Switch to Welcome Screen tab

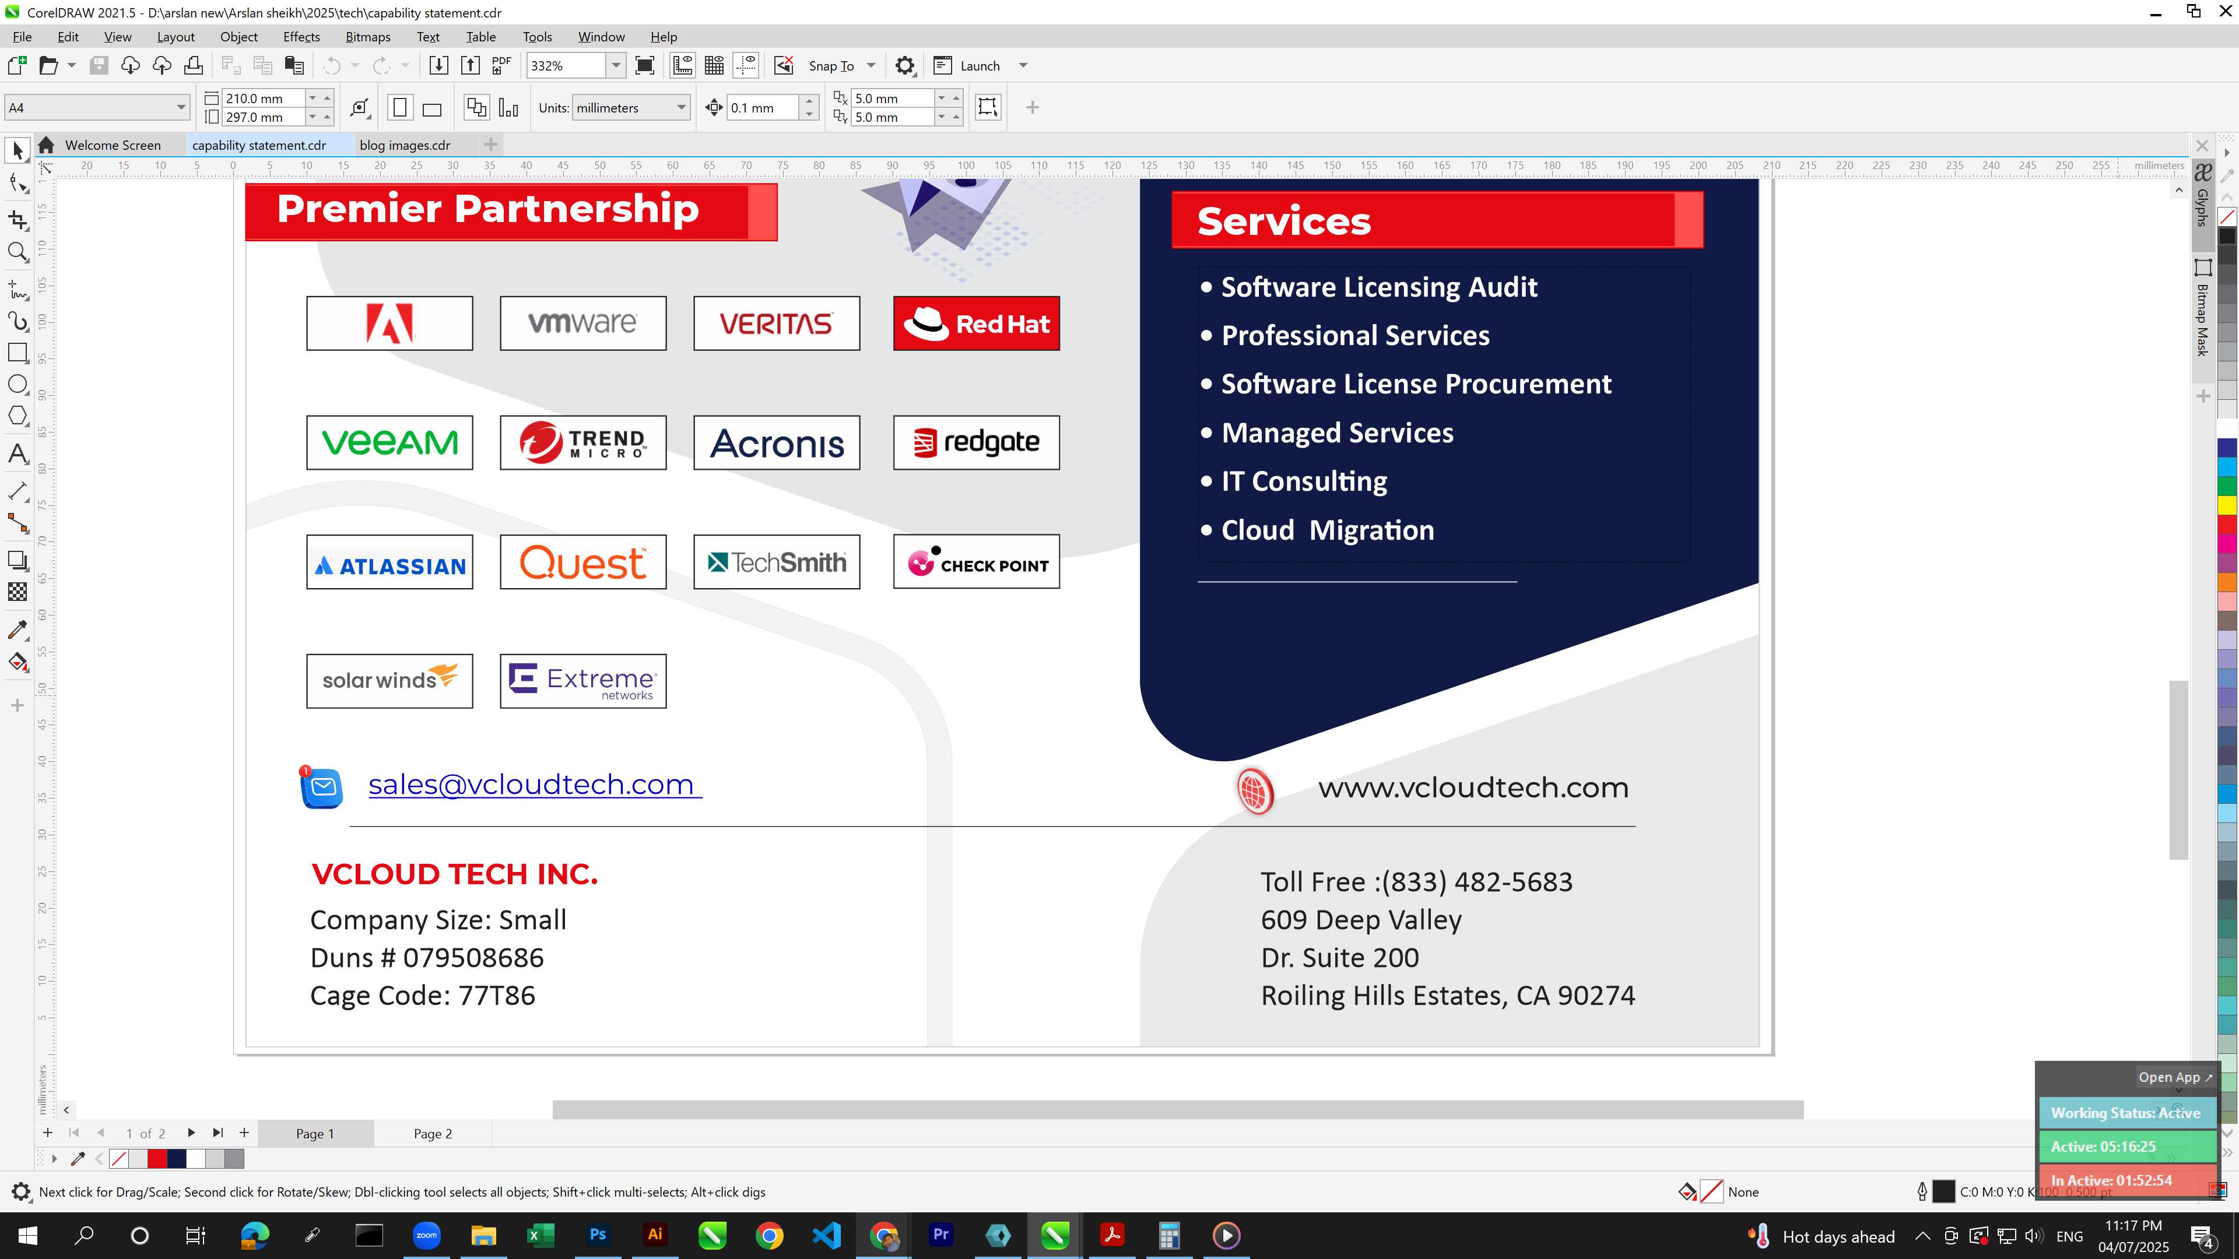tap(113, 145)
